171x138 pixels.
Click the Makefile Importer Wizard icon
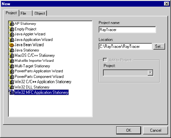coord(11,61)
